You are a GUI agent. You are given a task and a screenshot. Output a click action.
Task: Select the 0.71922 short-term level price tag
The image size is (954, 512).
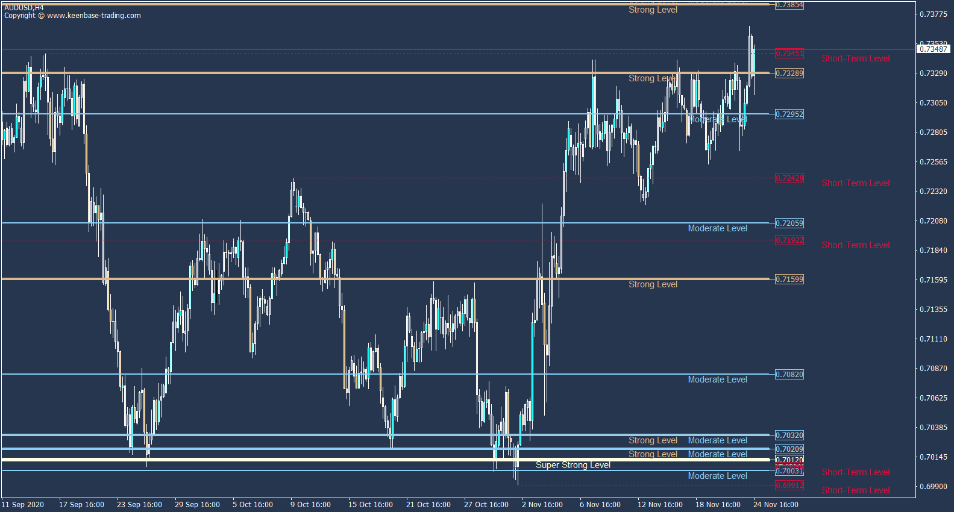789,240
